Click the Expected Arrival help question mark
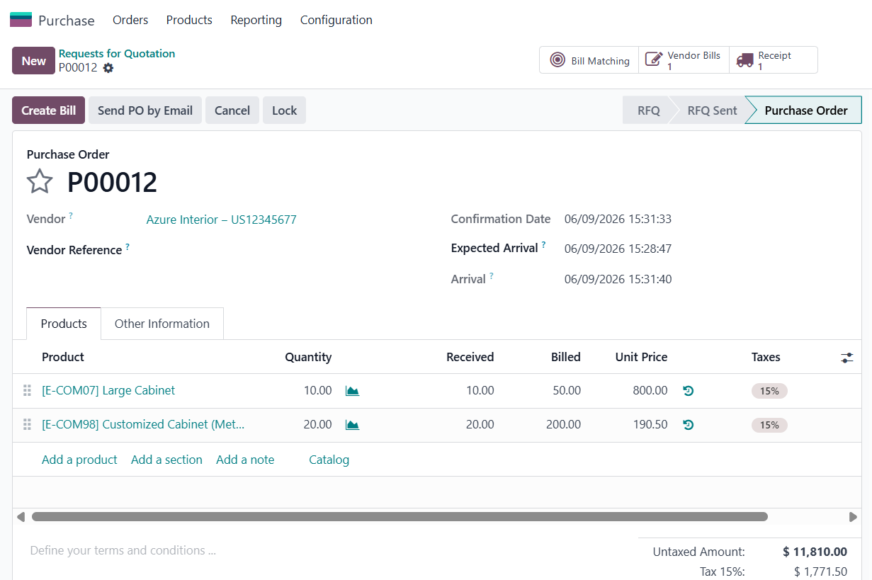This screenshot has width=872, height=580. [x=544, y=245]
